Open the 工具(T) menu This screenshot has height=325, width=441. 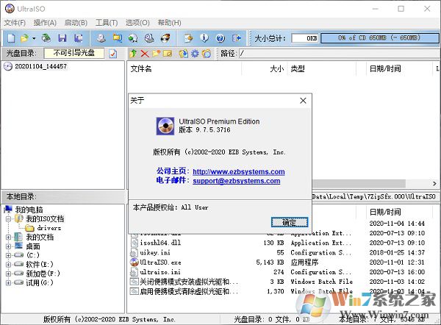click(107, 23)
